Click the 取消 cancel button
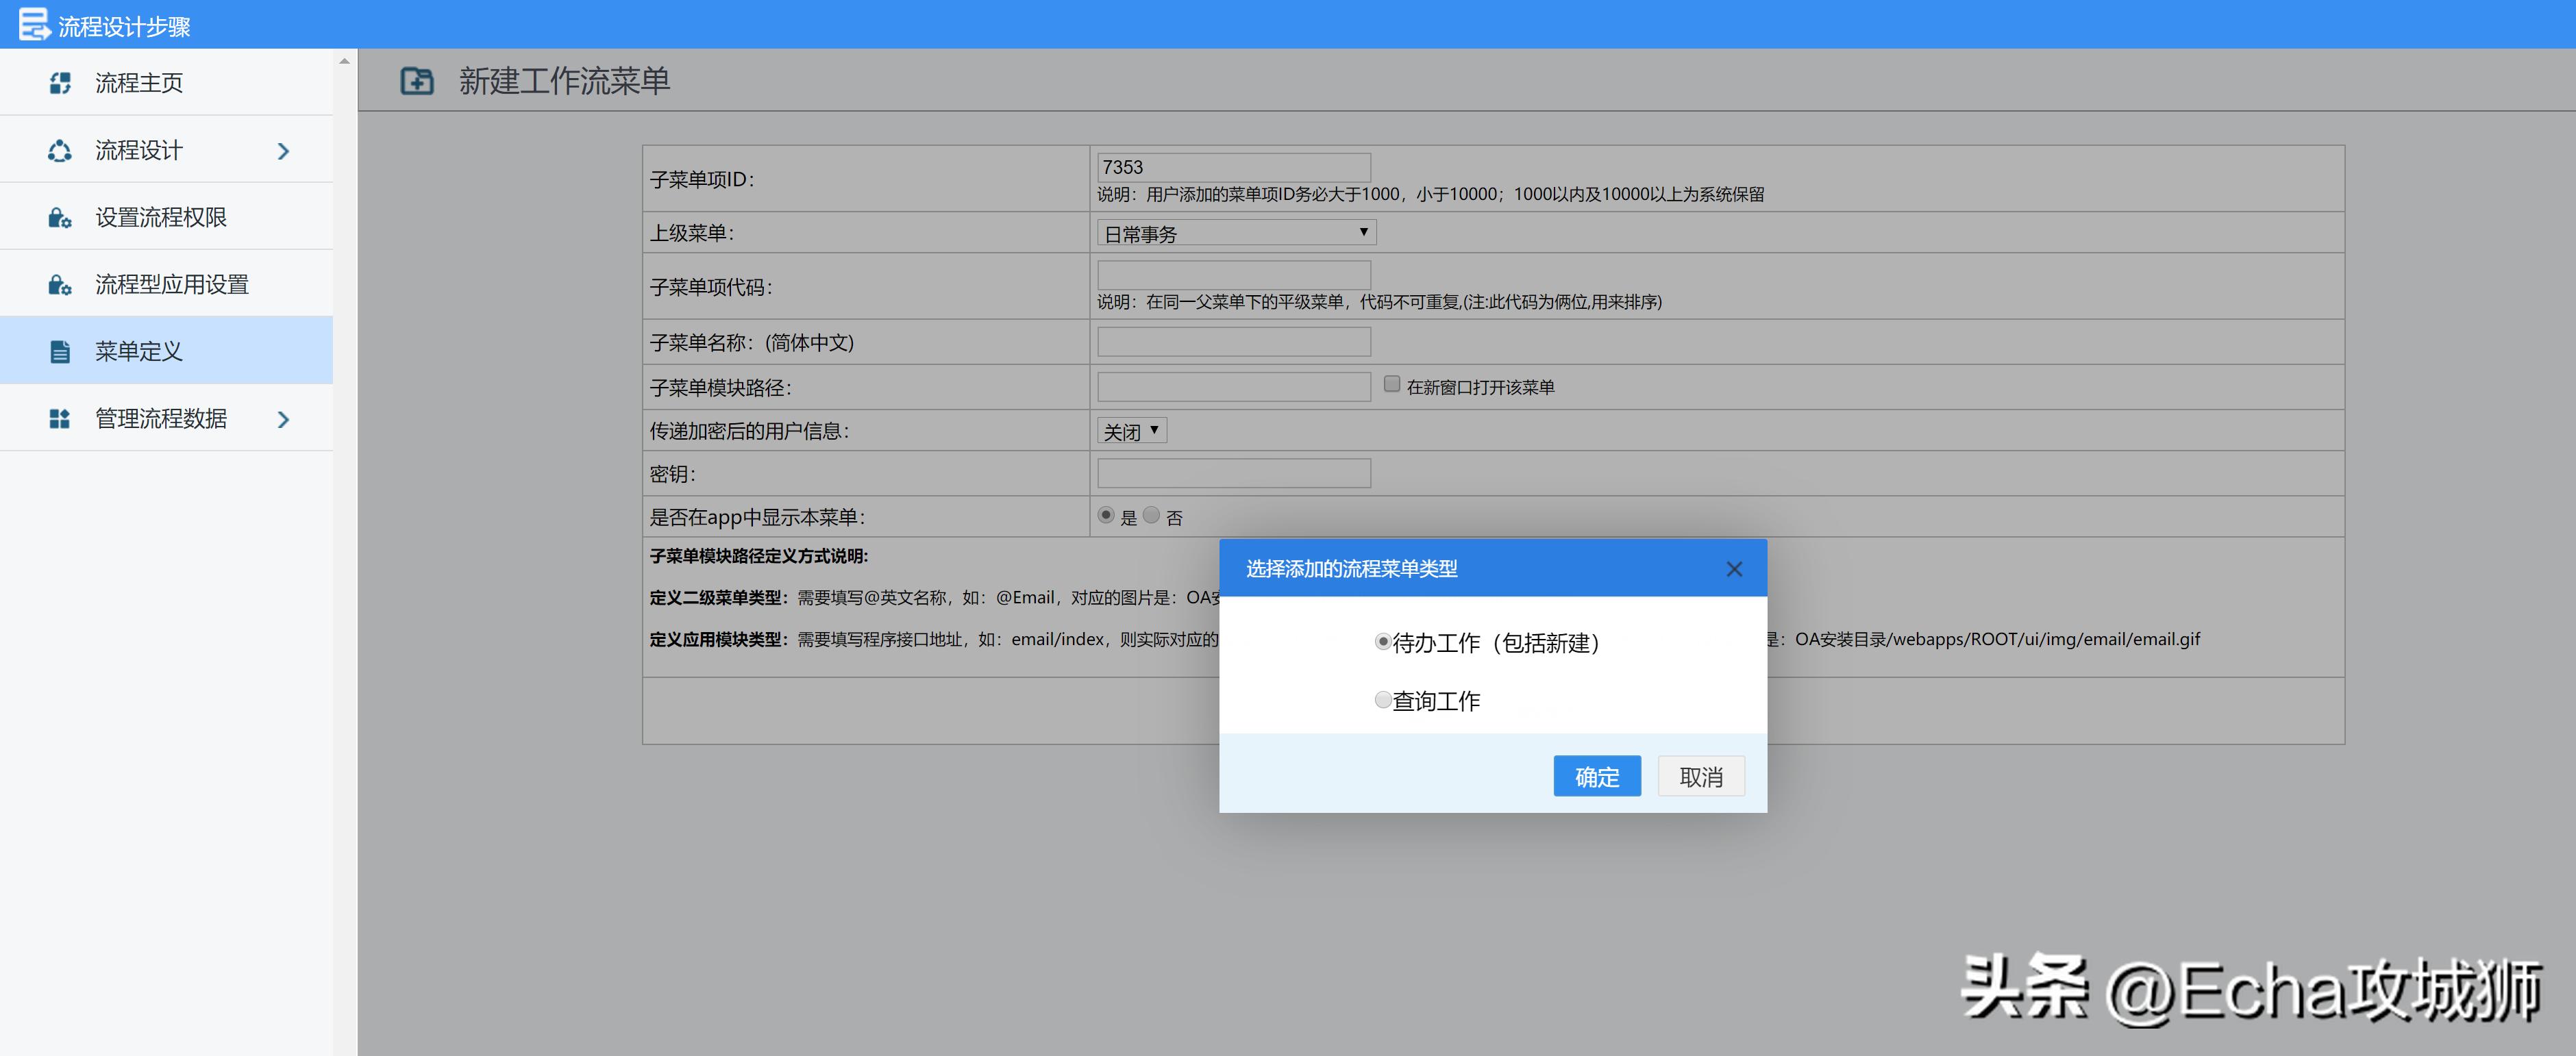 [1700, 776]
